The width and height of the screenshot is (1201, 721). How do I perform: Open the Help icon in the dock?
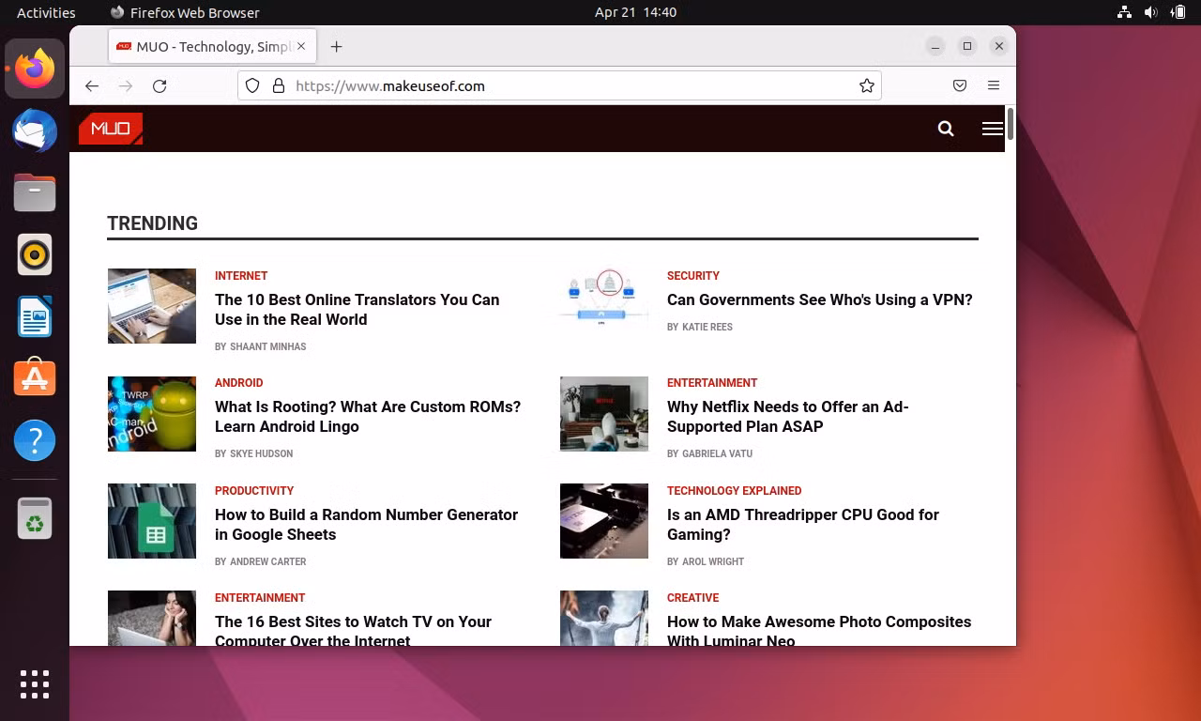(35, 440)
